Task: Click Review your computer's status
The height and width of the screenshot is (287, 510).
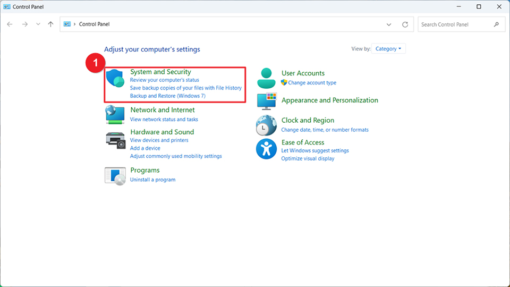Action: coord(164,80)
